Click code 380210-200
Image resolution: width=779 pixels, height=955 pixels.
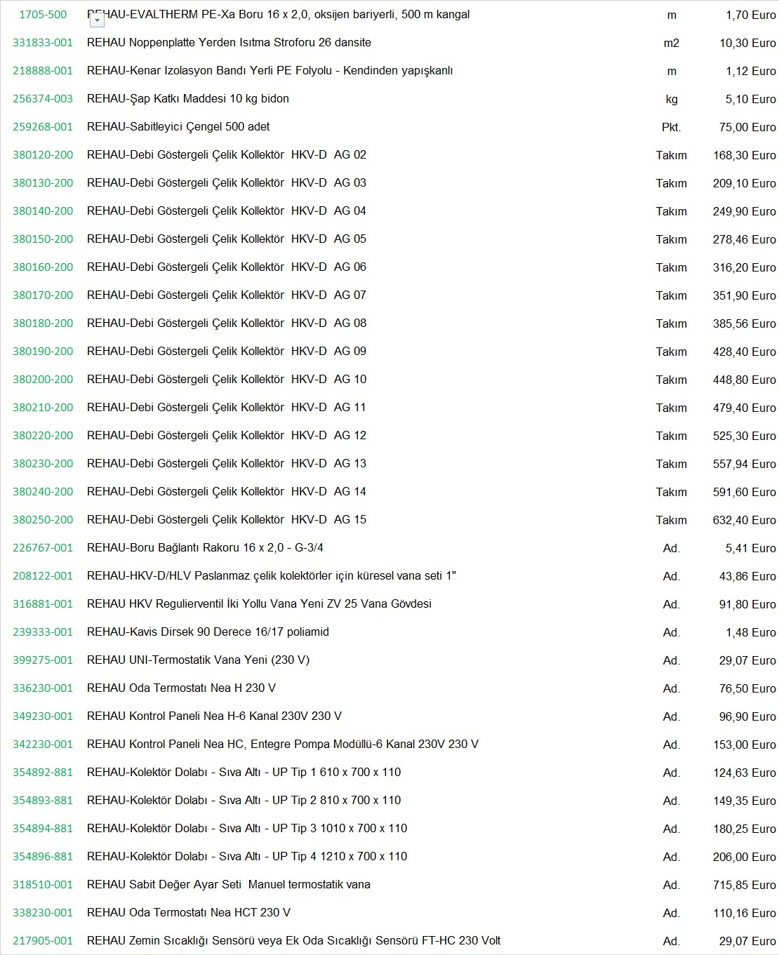pyautogui.click(x=43, y=408)
